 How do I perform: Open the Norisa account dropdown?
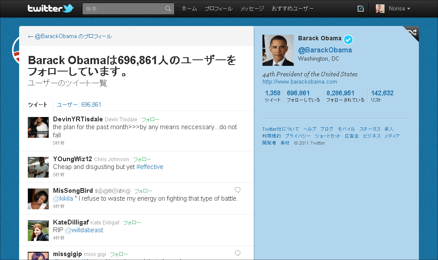click(399, 9)
